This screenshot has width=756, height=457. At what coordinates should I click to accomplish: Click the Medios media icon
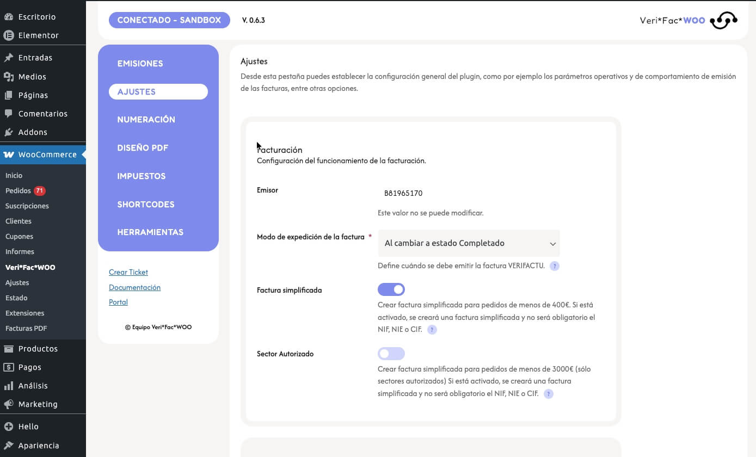click(x=9, y=77)
